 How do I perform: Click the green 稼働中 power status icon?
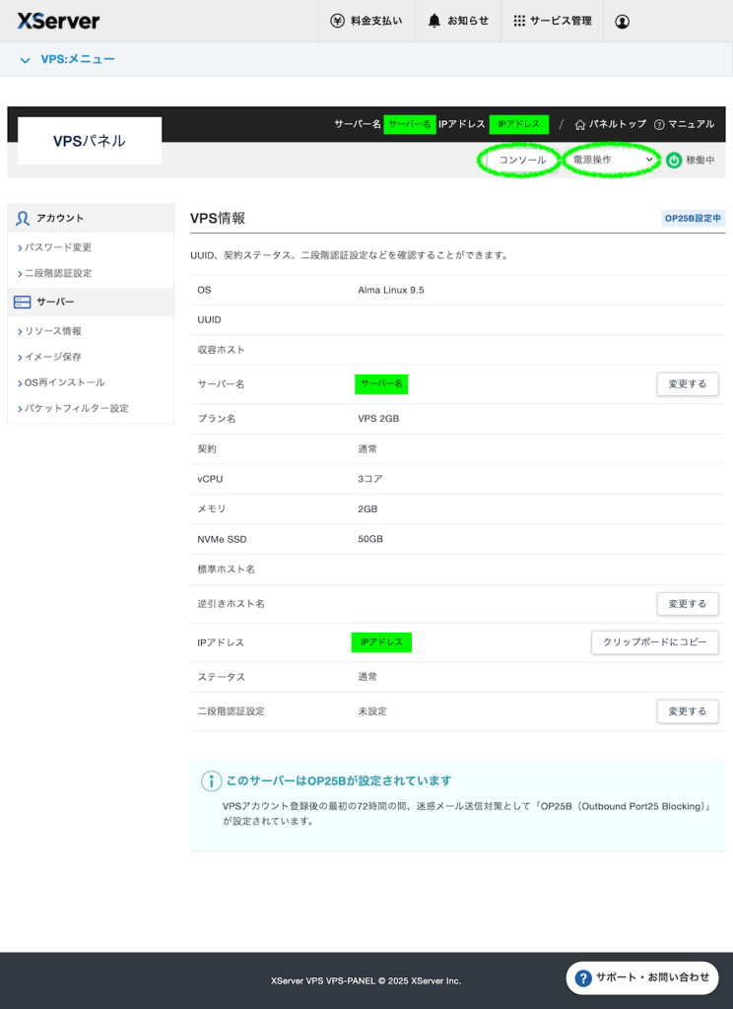coord(674,160)
